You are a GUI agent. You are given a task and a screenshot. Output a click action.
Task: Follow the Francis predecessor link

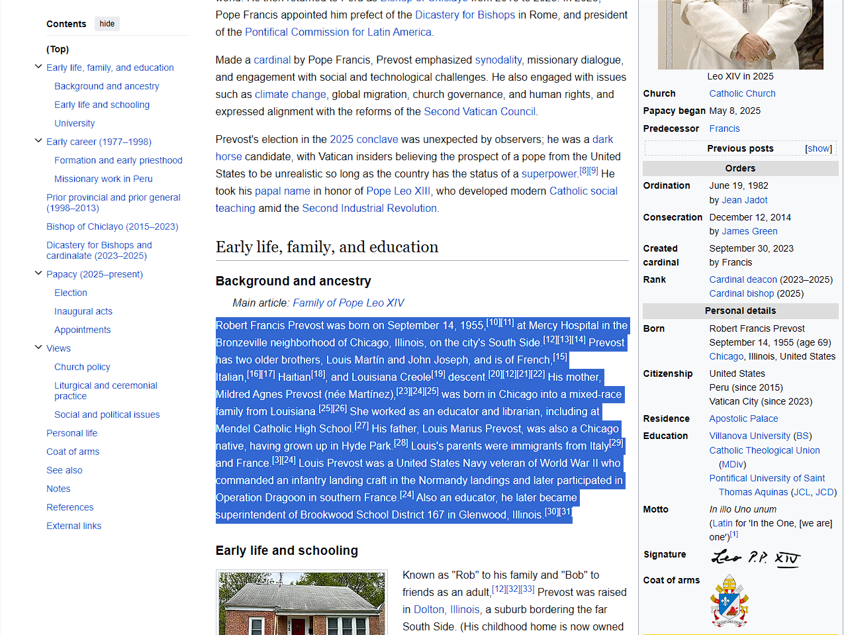coord(724,128)
